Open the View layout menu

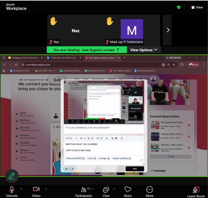(197, 7)
